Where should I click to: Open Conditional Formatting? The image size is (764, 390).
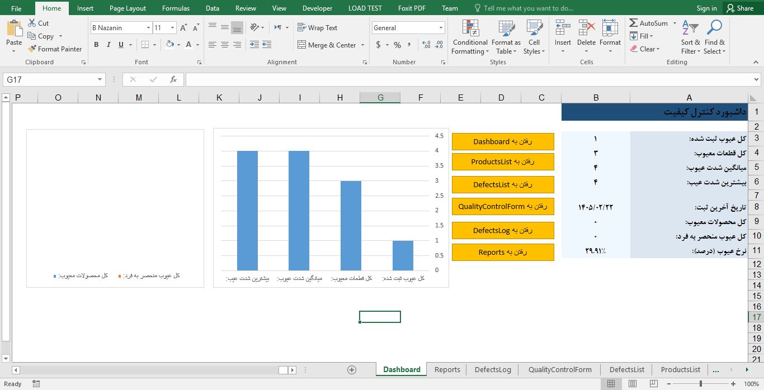[x=470, y=37]
